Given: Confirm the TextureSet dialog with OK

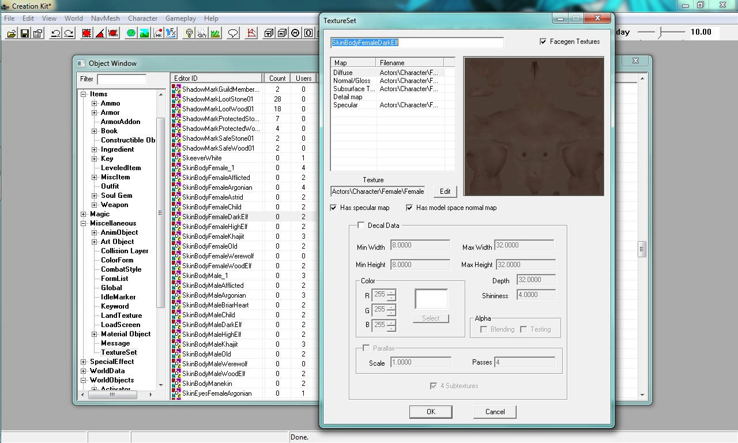Looking at the screenshot, I should click(x=431, y=412).
